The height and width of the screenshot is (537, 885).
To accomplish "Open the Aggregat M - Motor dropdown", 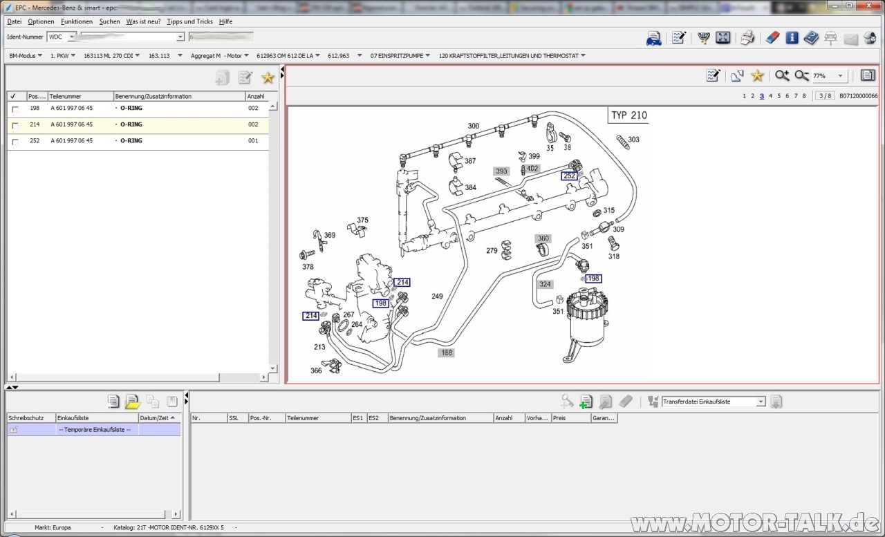I will (x=219, y=55).
